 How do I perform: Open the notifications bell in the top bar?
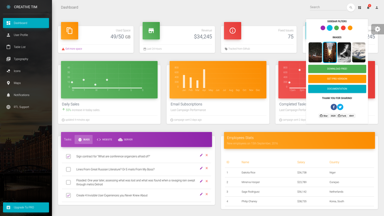coord(368,7)
